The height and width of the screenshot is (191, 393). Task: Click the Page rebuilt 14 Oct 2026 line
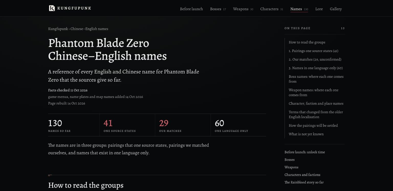[67, 103]
